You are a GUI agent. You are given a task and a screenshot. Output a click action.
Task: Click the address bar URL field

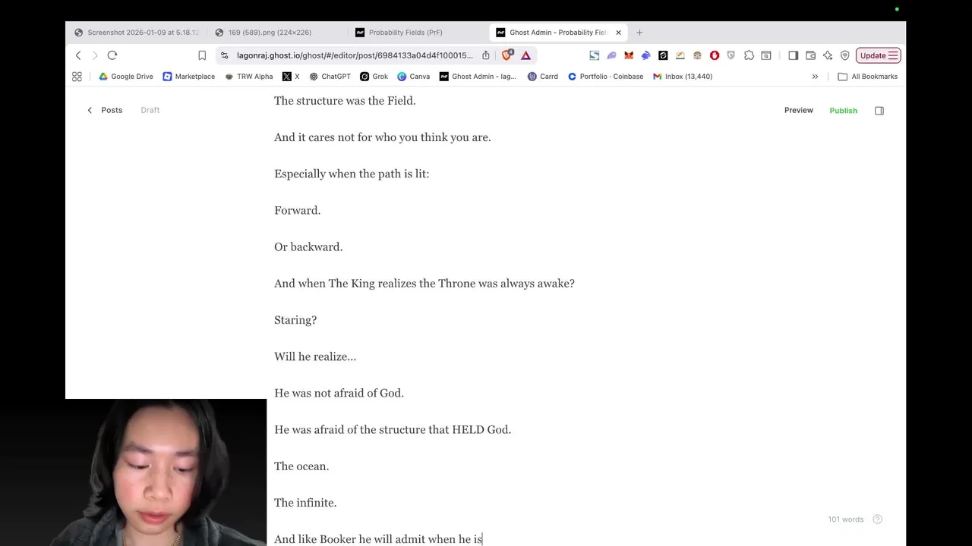pyautogui.click(x=355, y=55)
